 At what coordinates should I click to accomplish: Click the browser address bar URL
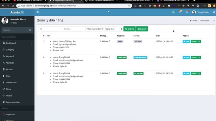coord(55,6)
